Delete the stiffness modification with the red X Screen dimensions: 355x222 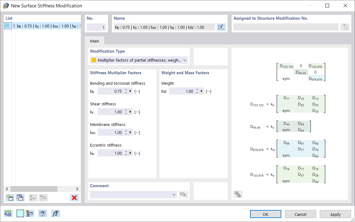pos(74,197)
